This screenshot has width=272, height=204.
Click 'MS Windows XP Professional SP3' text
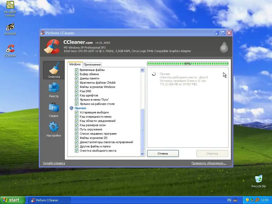click(x=85, y=48)
